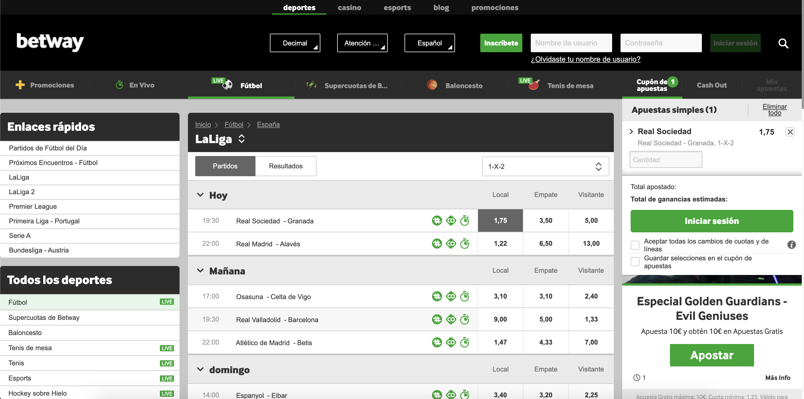Click ¿Olvidaste tu nombre de usuario? link
The image size is (804, 399).
[x=585, y=59]
